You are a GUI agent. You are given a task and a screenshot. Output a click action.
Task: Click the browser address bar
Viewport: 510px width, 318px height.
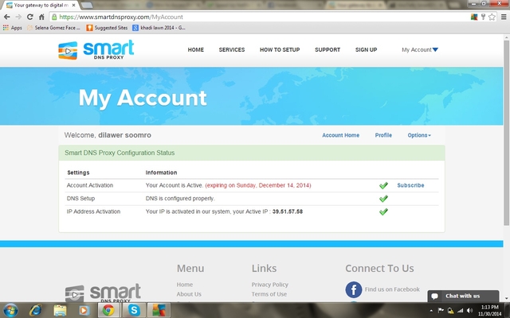261,17
